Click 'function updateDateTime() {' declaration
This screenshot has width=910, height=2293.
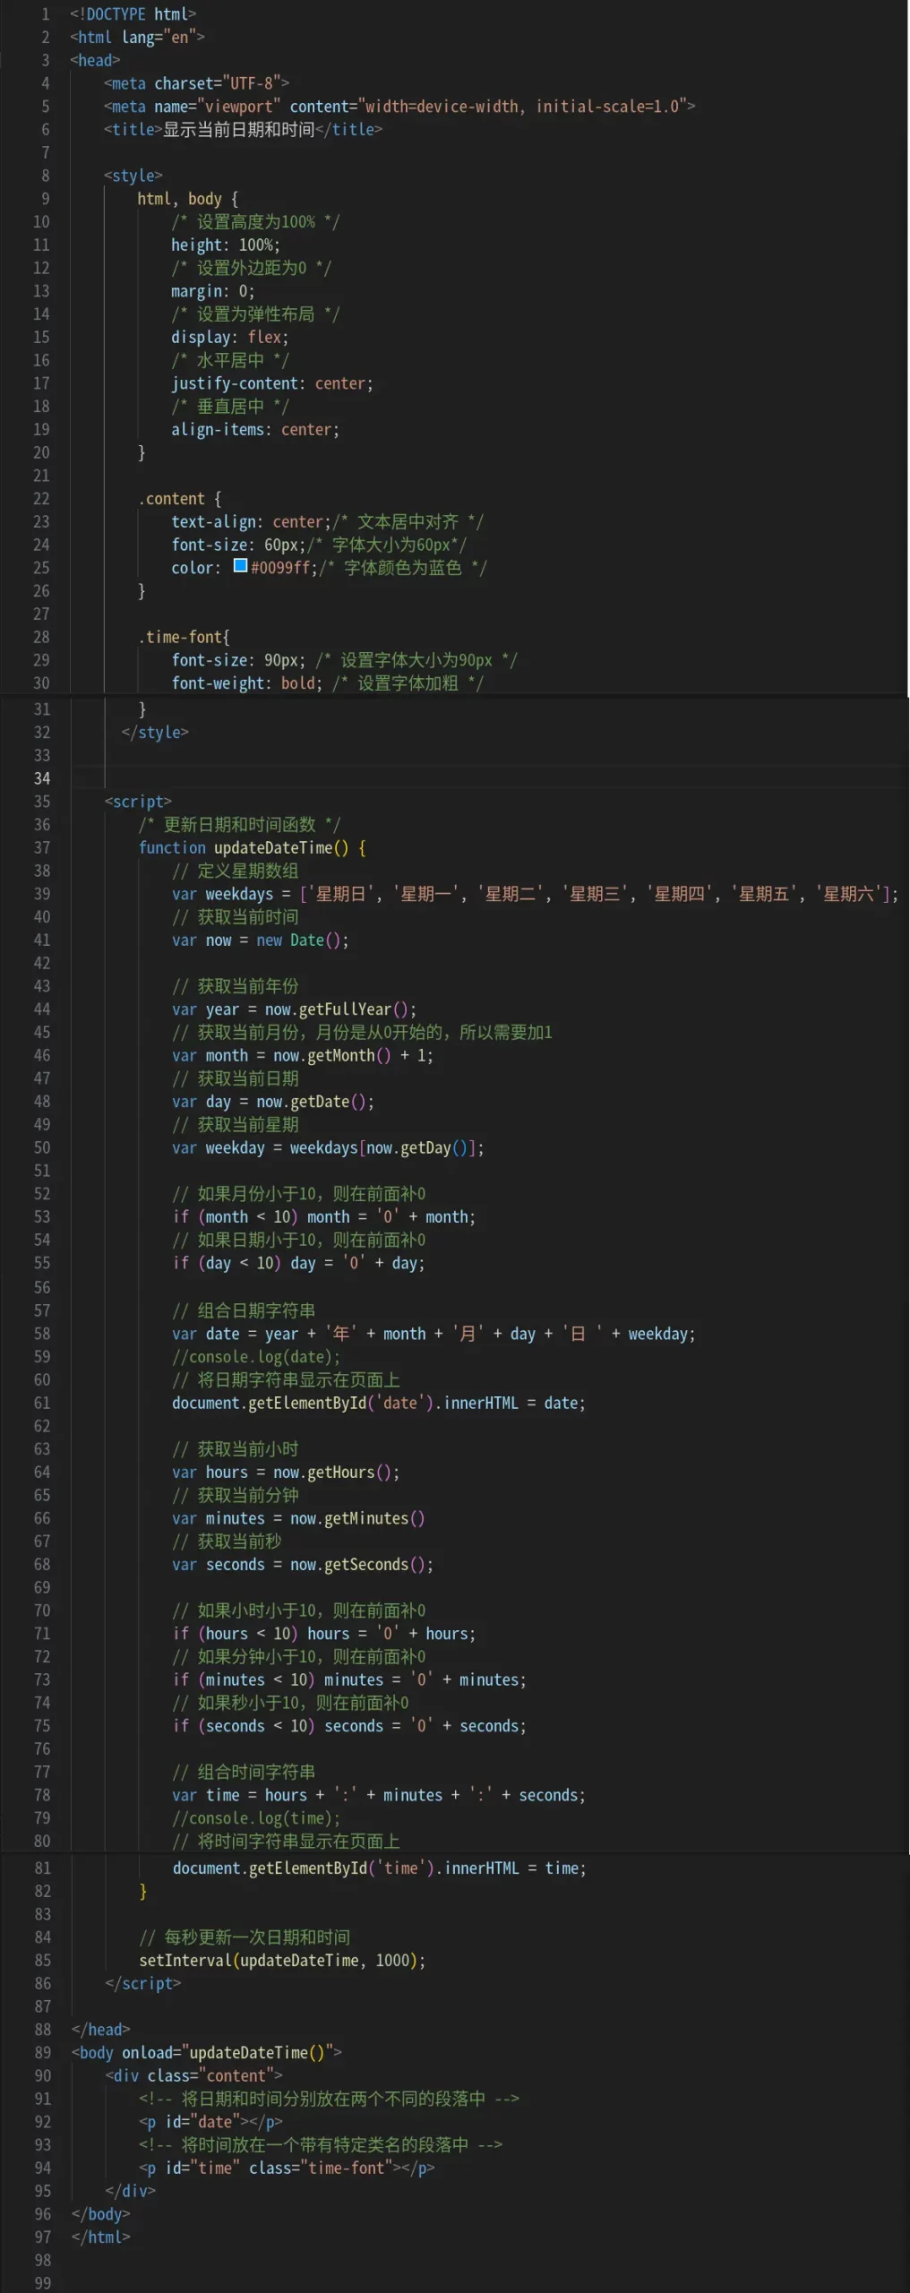pos(253,848)
